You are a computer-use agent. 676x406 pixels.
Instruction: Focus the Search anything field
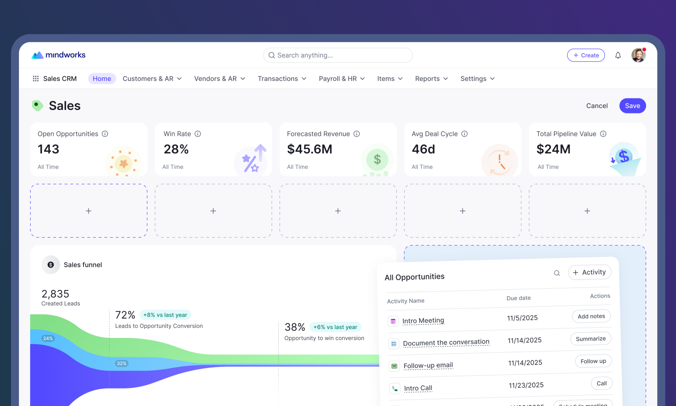tap(338, 55)
